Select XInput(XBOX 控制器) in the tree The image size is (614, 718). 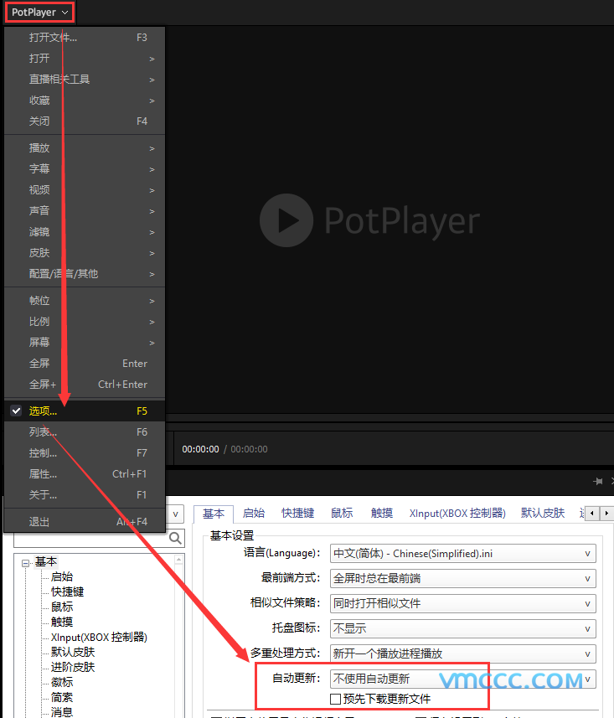point(99,637)
